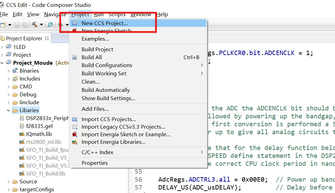Click the magnifier-with-slash toolbar icon
The image size is (335, 193).
click(x=50, y=25)
